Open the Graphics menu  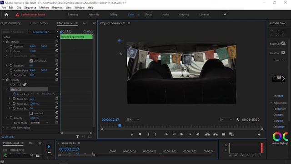(57, 8)
